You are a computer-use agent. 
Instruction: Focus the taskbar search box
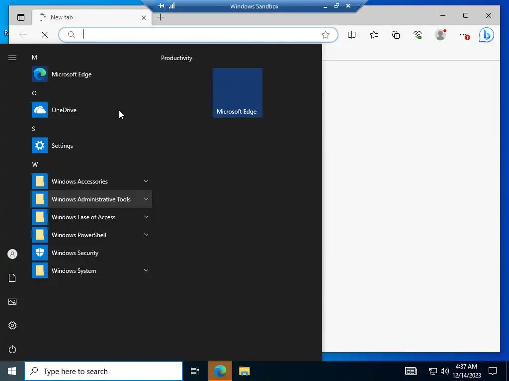point(103,371)
